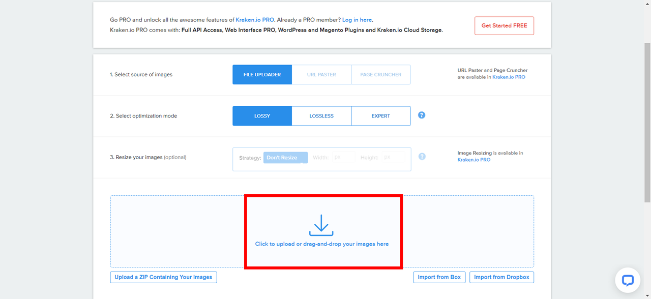Click the 'Click to upload or drag-and-drop' text
The image size is (651, 299).
(x=322, y=244)
